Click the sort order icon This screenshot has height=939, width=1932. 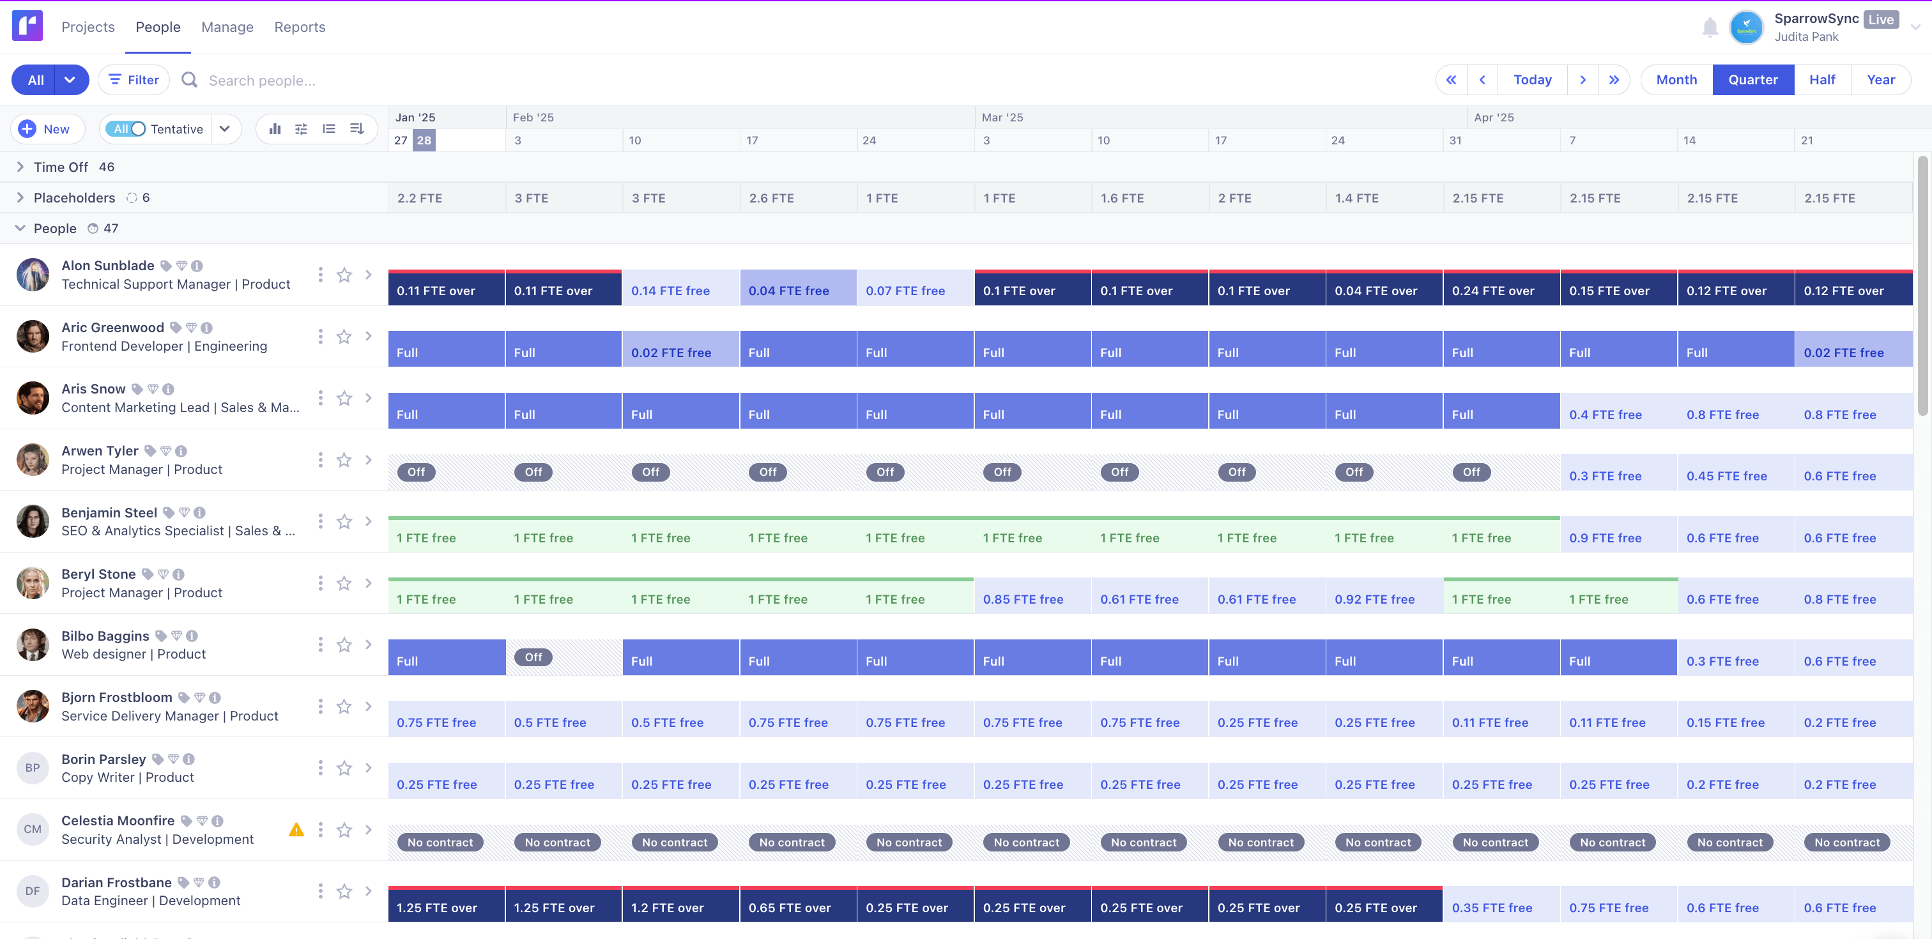(x=357, y=129)
